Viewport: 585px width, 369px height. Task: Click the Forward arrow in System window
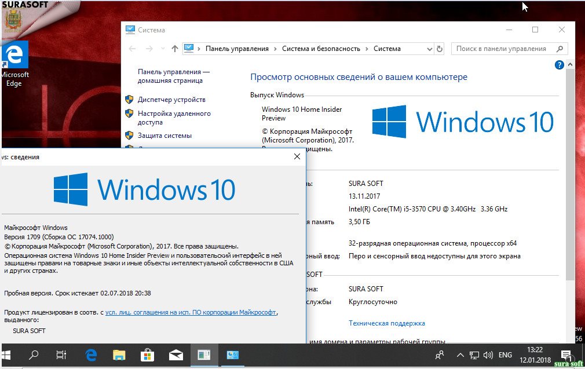pos(149,49)
